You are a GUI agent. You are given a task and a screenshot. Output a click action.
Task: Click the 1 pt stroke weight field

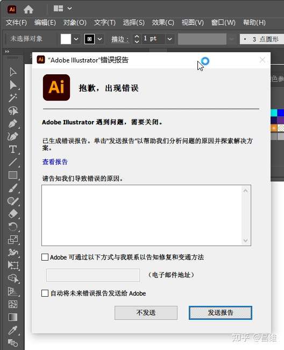153,39
